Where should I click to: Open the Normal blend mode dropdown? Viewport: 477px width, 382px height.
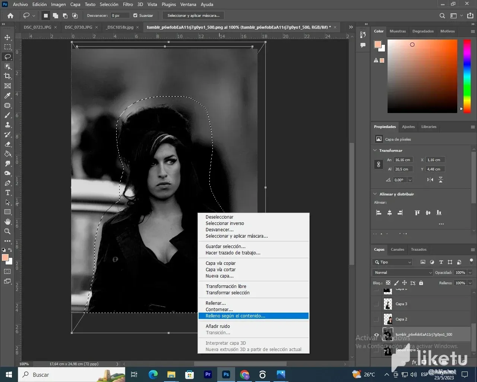click(402, 273)
